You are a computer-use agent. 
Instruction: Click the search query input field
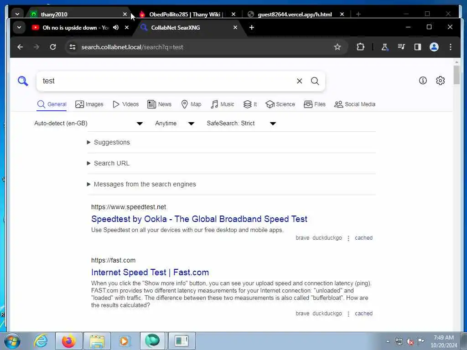tap(167, 81)
